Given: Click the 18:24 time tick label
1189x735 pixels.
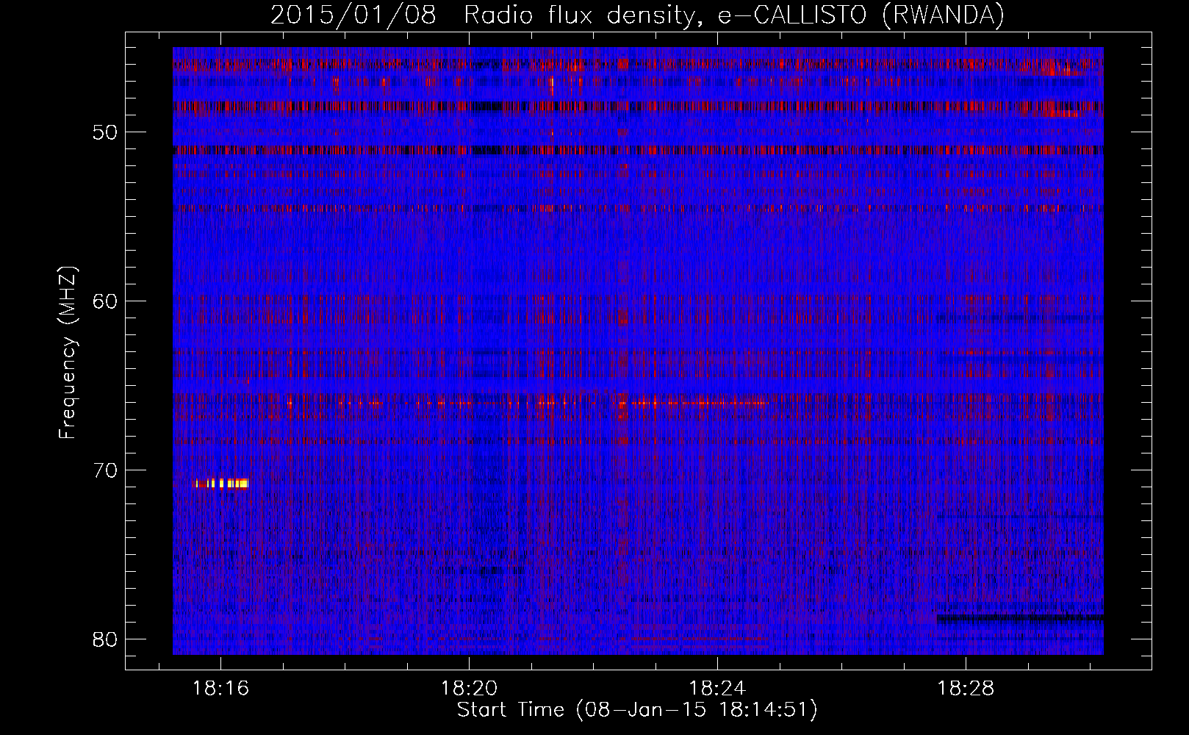Looking at the screenshot, I should point(717,689).
